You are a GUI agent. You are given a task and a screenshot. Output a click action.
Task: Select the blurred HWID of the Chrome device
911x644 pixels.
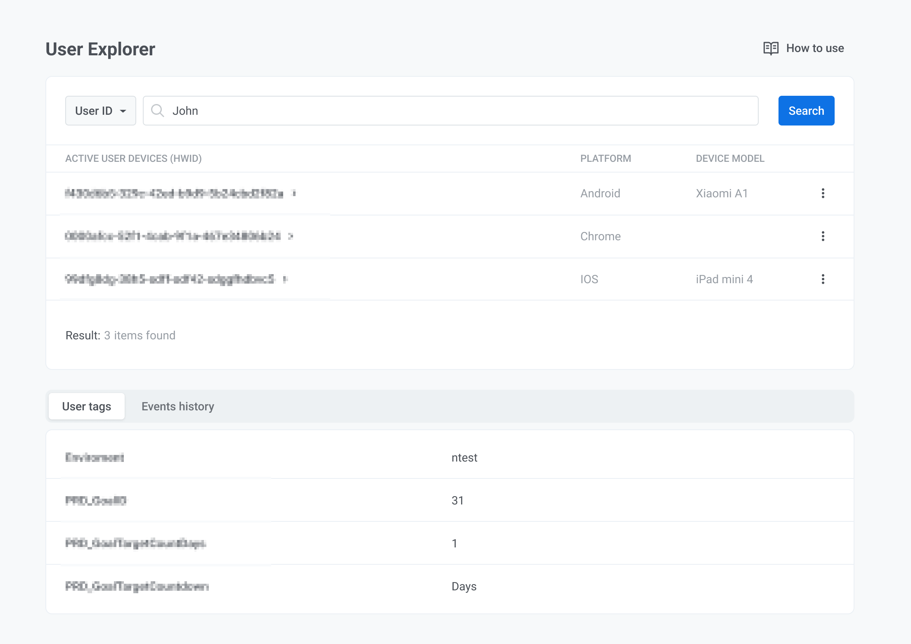click(x=173, y=236)
